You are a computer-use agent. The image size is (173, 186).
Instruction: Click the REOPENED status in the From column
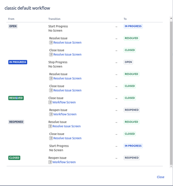pyautogui.click(x=16, y=122)
